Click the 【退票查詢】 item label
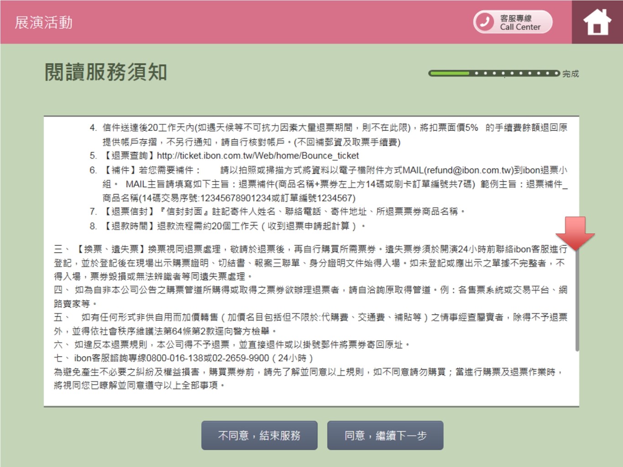Viewport: 623px width, 467px height. tap(129, 156)
